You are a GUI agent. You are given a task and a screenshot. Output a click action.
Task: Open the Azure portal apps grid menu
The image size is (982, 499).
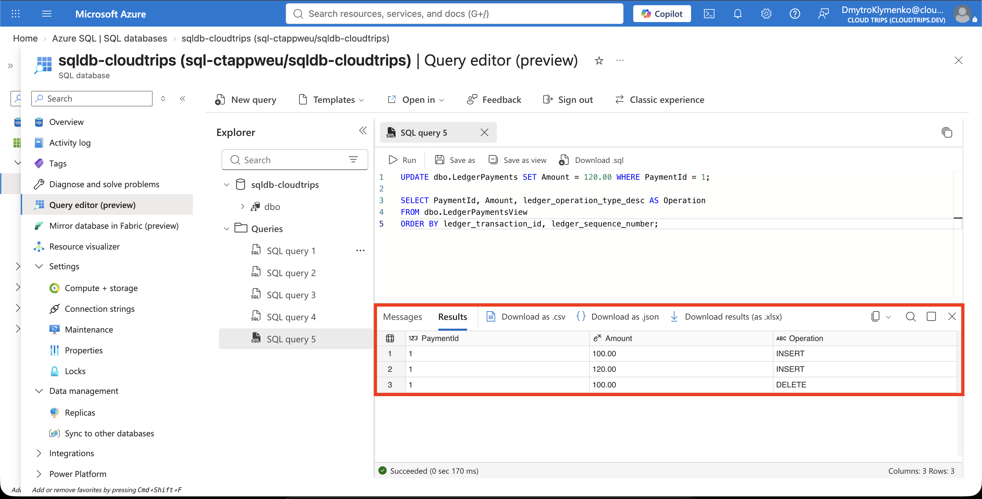point(16,14)
